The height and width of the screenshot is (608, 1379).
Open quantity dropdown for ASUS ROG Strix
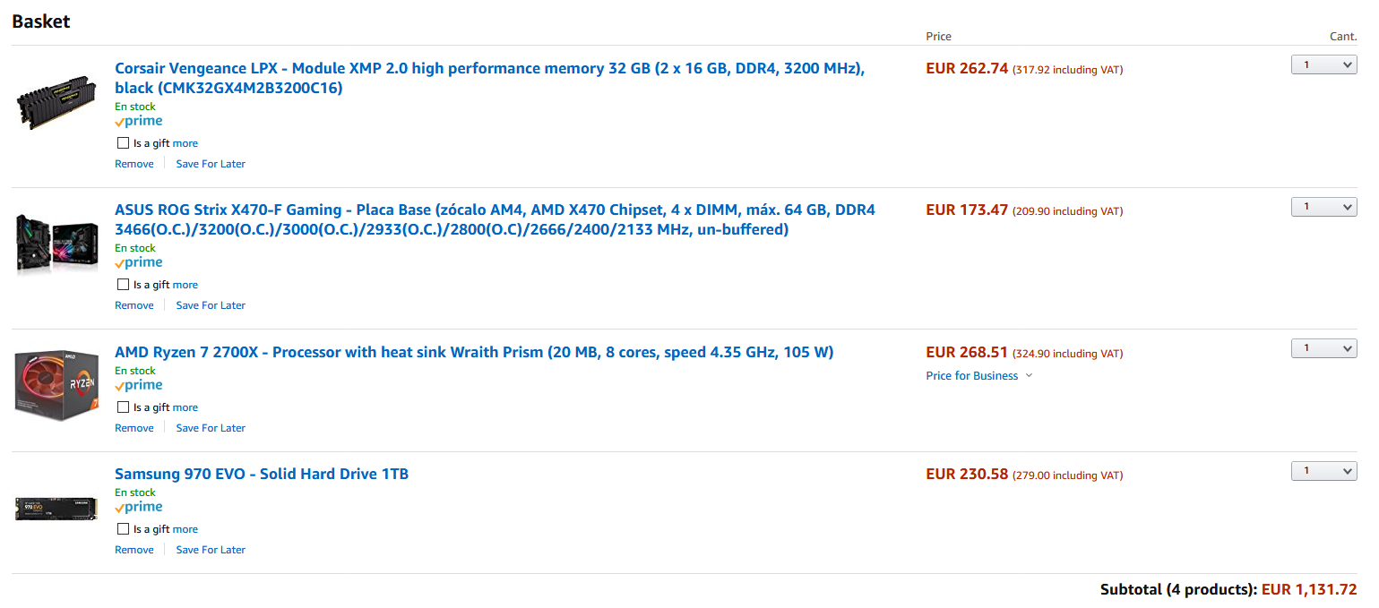click(x=1323, y=207)
